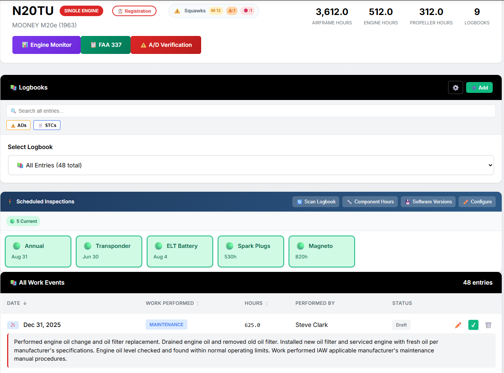
Task: Open logbook settings with the gear icon
Action: coord(455,87)
